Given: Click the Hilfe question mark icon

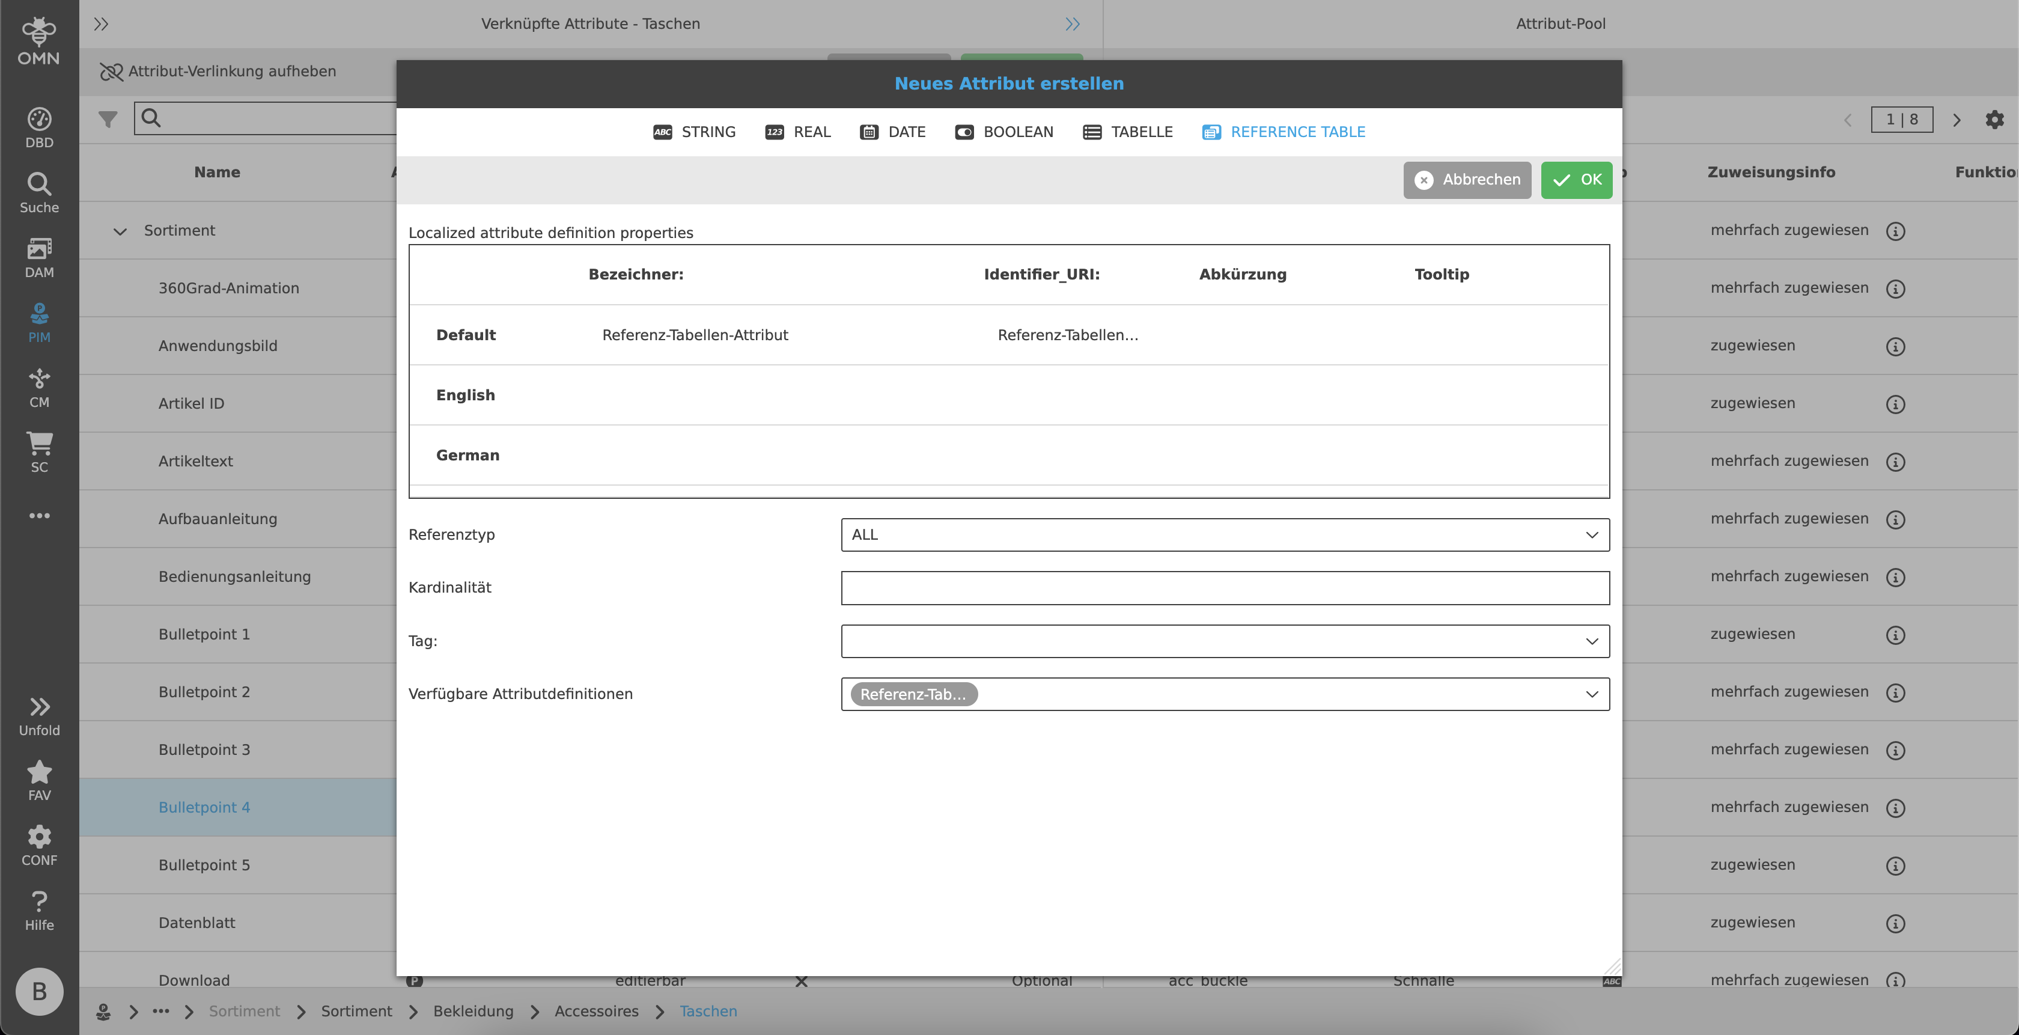Looking at the screenshot, I should click(39, 911).
